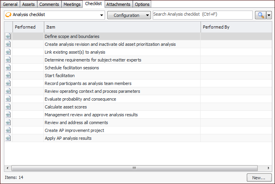Viewport: 275px width, 184px height.
Task: Click row icon beside Define scope and boundaries
Action: point(8,36)
